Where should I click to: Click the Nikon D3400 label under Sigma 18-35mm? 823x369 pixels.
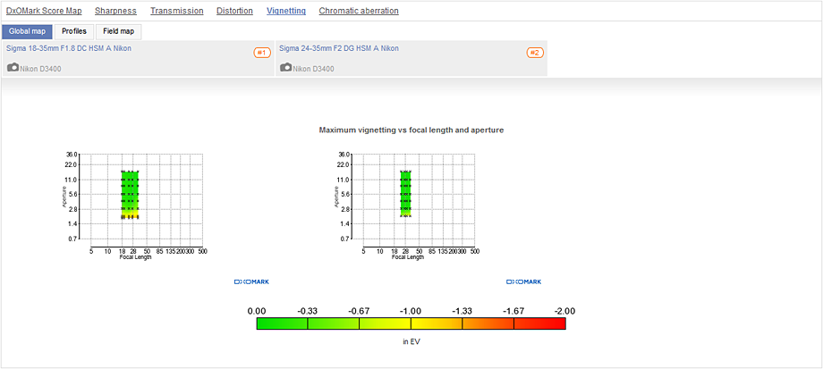40,69
